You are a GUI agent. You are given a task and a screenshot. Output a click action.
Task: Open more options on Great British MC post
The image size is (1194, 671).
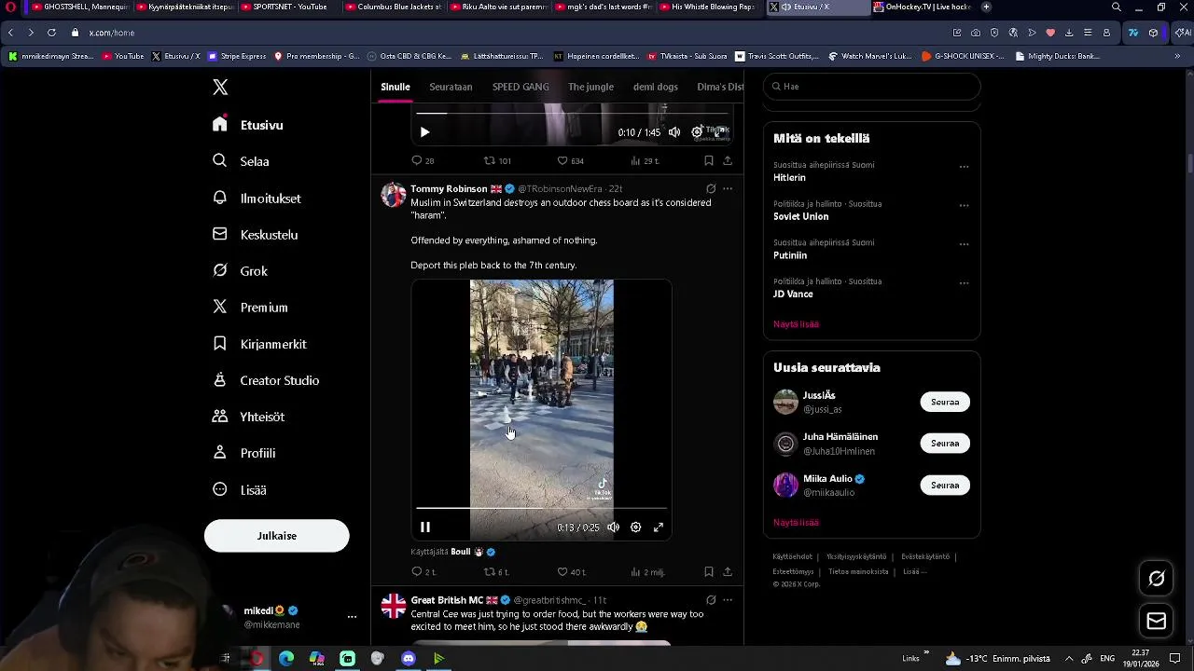tap(728, 600)
